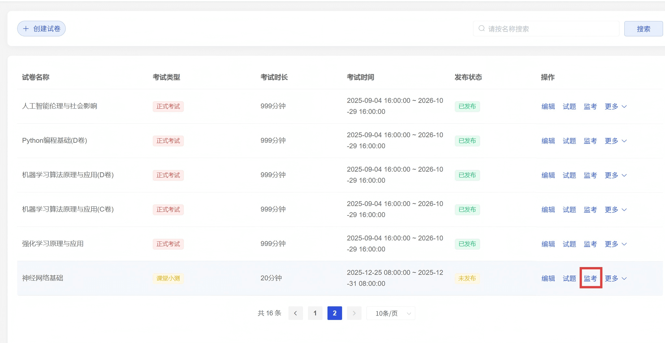Click the magnifier icon in search box
The height and width of the screenshot is (343, 665).
tap(482, 29)
